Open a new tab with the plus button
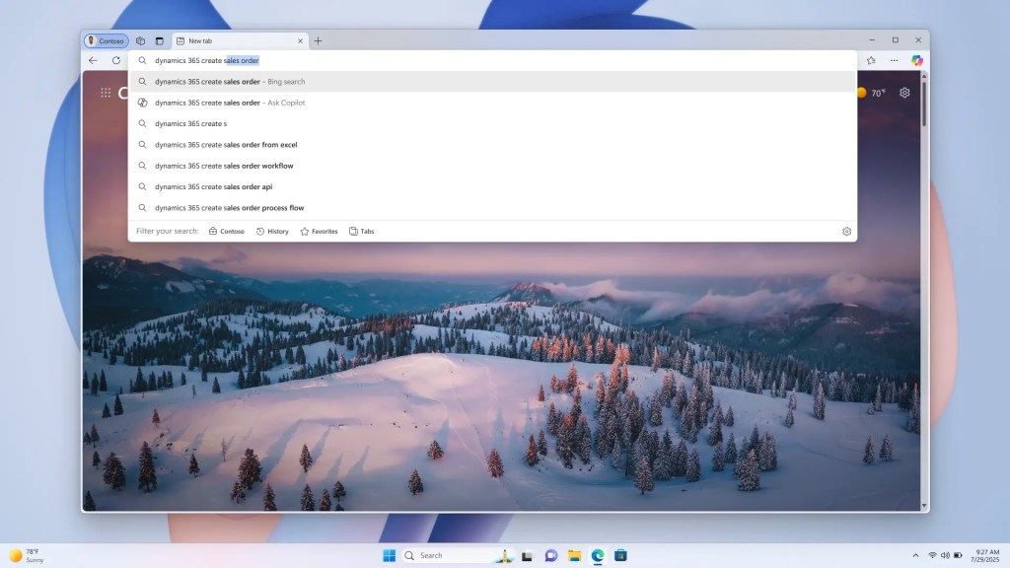This screenshot has width=1010, height=568. click(x=318, y=40)
